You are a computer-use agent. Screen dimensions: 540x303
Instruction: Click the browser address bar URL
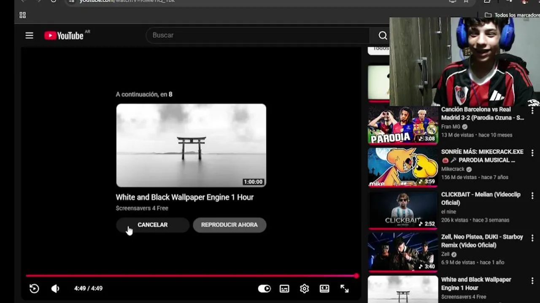point(127,1)
